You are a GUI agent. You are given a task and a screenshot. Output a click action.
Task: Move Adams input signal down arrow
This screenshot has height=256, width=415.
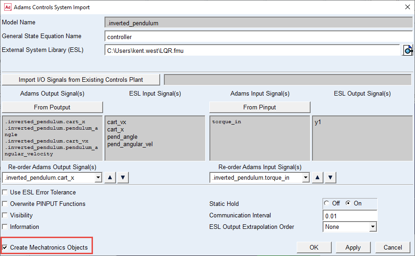click(x=330, y=177)
